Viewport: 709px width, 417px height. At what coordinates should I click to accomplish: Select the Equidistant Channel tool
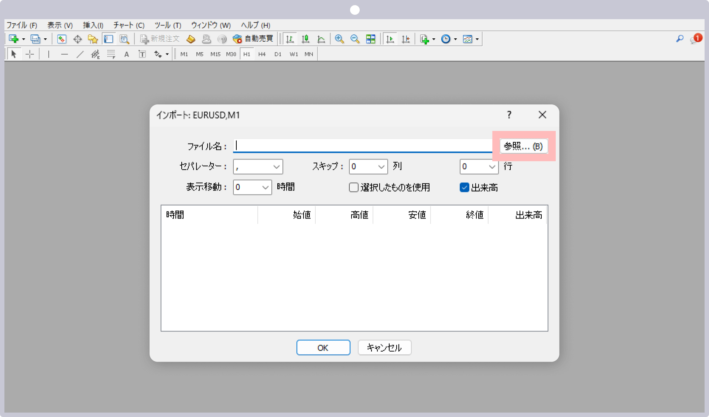pyautogui.click(x=95, y=54)
